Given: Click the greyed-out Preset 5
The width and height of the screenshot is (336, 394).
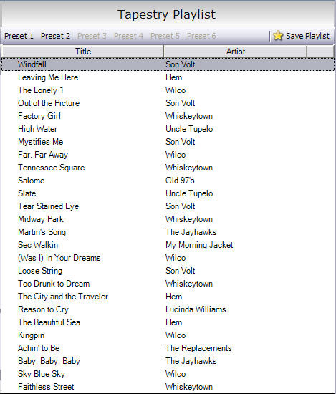Looking at the screenshot, I should tap(165, 36).
